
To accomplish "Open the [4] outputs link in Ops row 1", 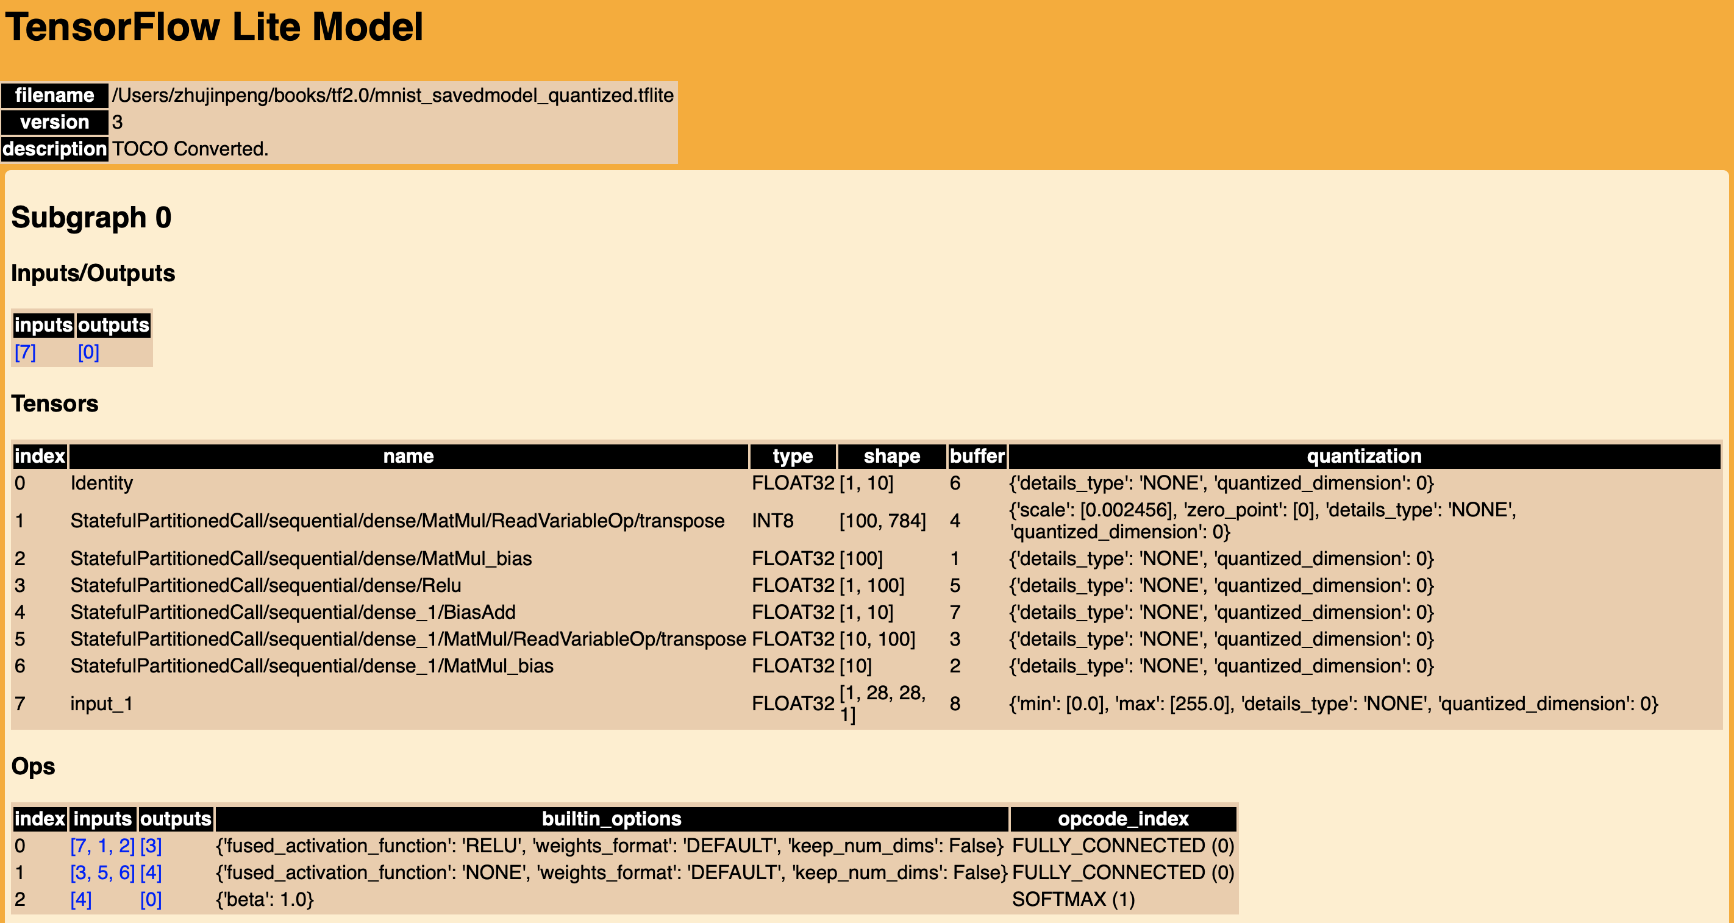I will (151, 872).
